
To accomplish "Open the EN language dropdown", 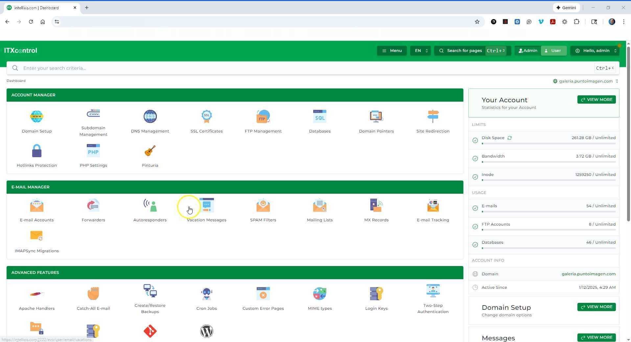I will pos(420,51).
